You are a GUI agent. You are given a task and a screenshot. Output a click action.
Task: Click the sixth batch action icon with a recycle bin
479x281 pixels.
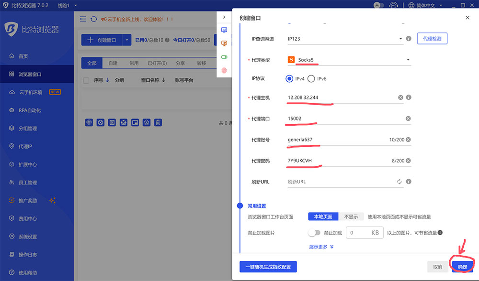[x=147, y=122]
